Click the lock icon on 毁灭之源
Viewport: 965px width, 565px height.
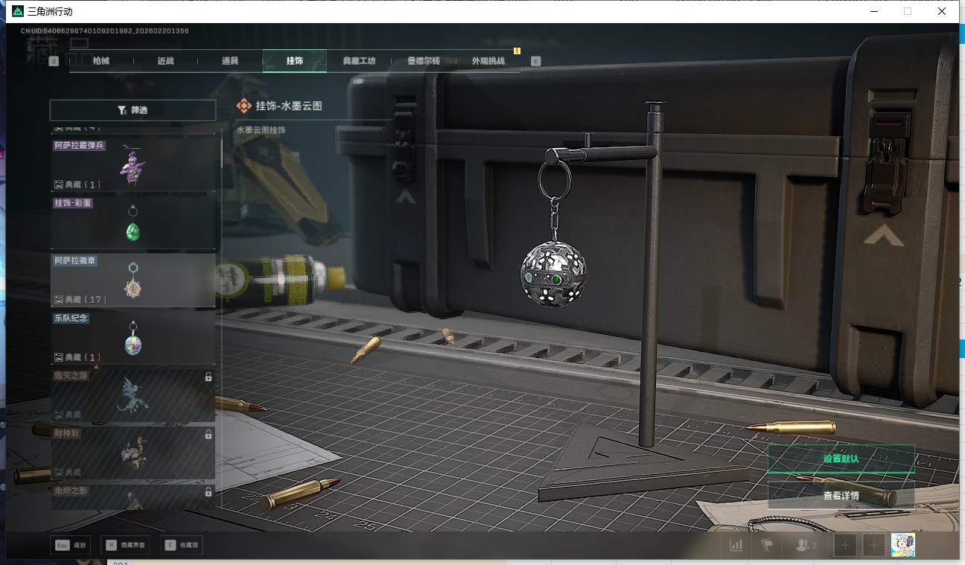[208, 377]
